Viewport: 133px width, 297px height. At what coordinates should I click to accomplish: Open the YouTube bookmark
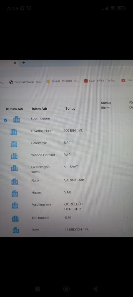[x=127, y=81]
